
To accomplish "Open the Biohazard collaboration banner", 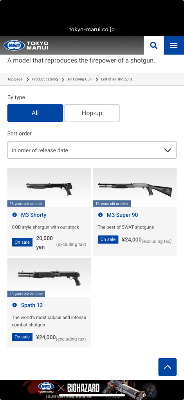I will click(x=92, y=389).
